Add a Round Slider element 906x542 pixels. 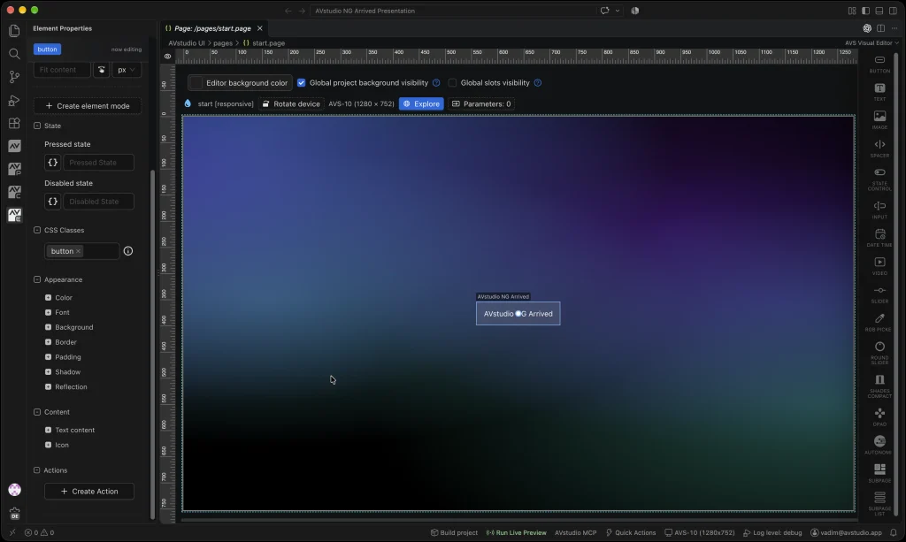[x=879, y=353]
